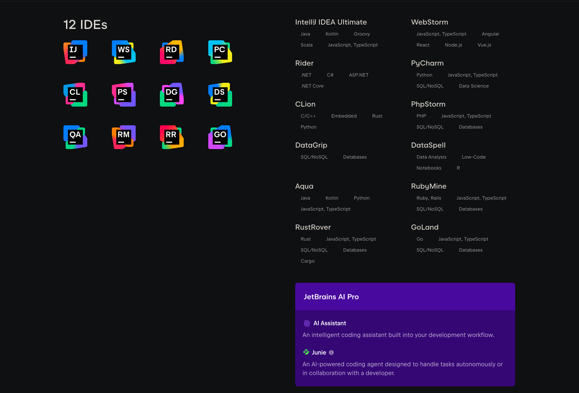This screenshot has height=393, width=579.
Task: Click Scala under IntelliJ IDEA Ultimate
Action: click(x=307, y=45)
